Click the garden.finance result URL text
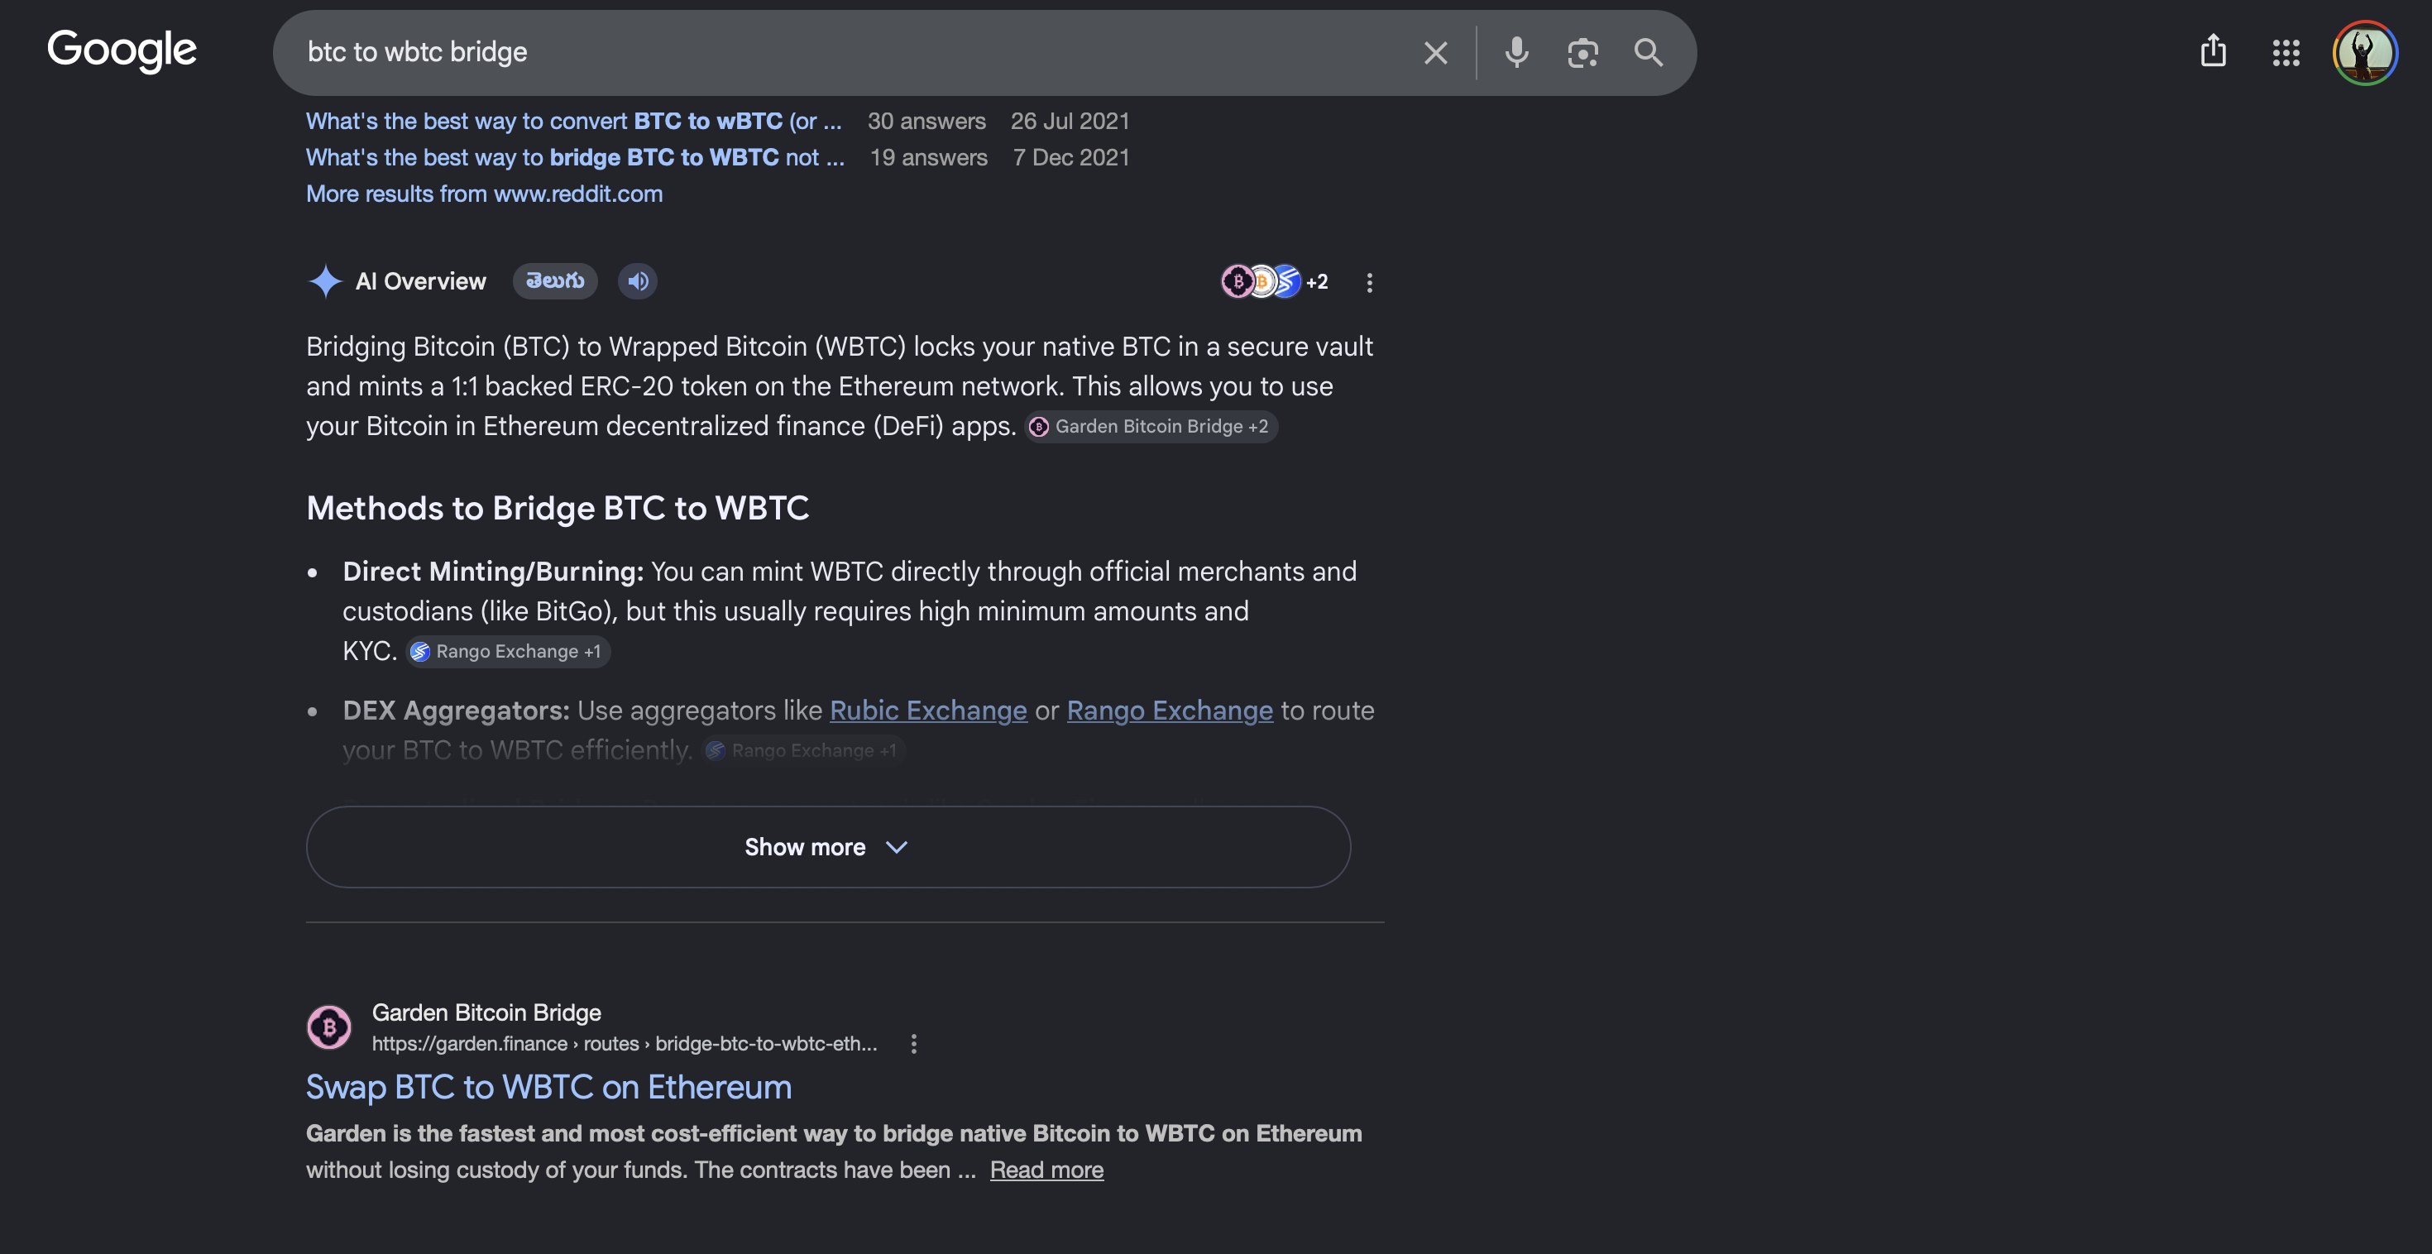This screenshot has width=2432, height=1254. pyautogui.click(x=624, y=1043)
